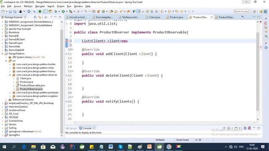This screenshot has width=269, height=151.
Task: Open the Project menu
Action: [61, 6]
